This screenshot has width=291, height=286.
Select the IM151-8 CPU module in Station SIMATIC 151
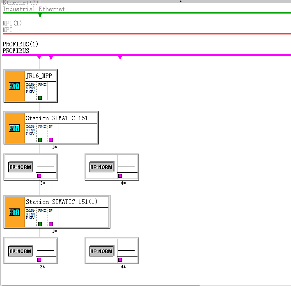click(30, 130)
